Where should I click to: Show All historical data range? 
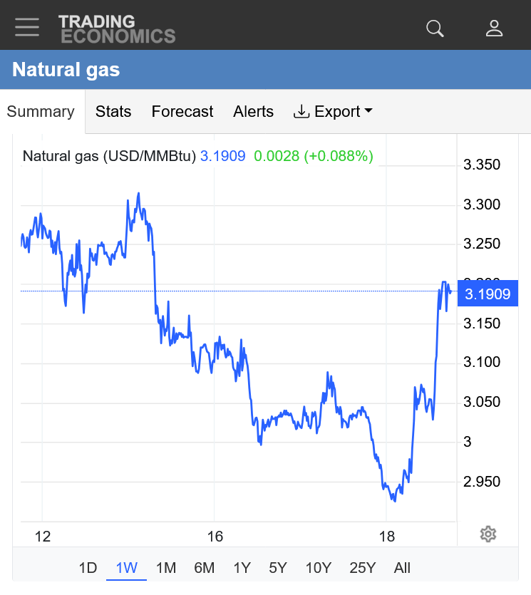tap(402, 568)
